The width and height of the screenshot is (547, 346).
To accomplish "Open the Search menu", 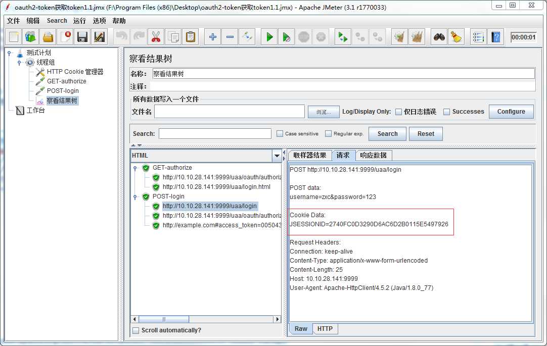I will (x=57, y=21).
